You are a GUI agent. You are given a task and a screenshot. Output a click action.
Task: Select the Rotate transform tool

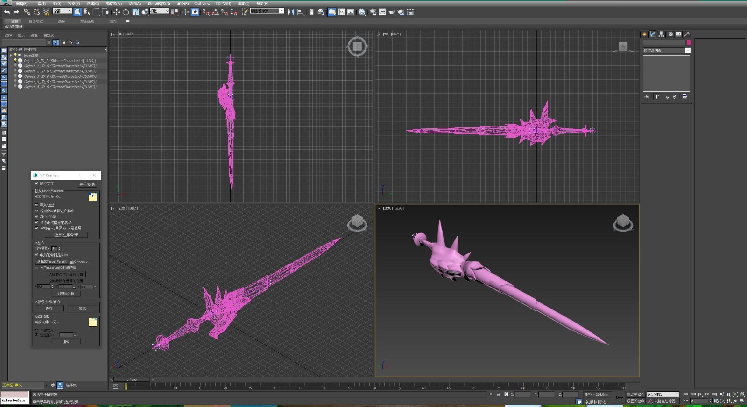pos(126,12)
